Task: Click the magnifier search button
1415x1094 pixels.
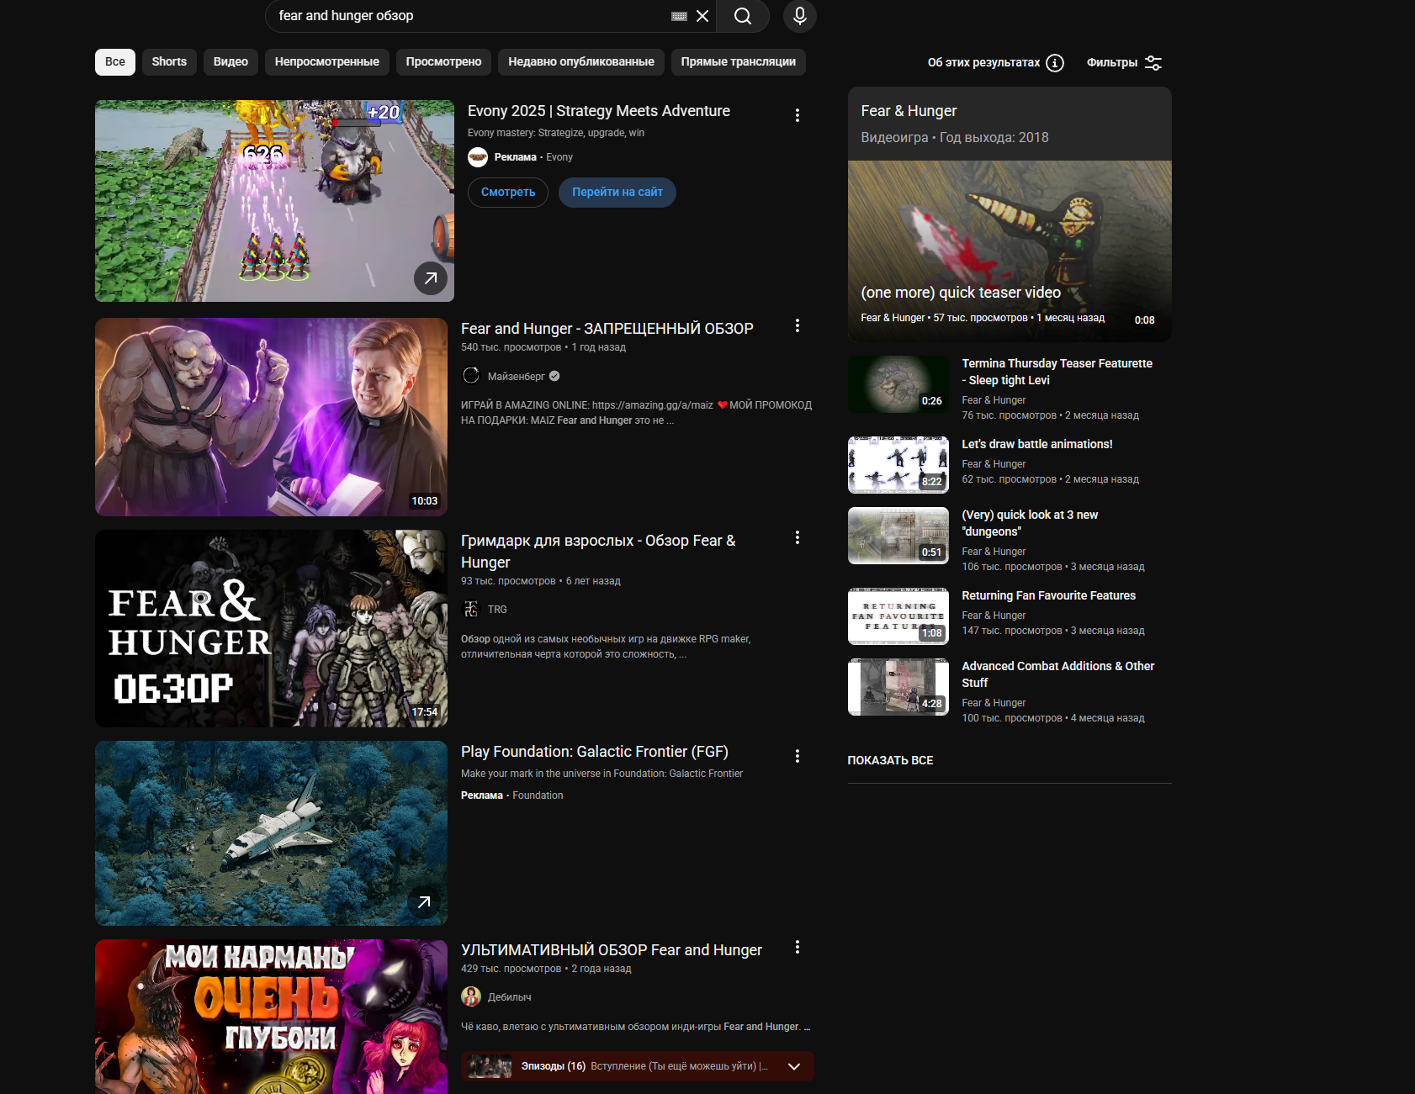Action: [x=743, y=16]
